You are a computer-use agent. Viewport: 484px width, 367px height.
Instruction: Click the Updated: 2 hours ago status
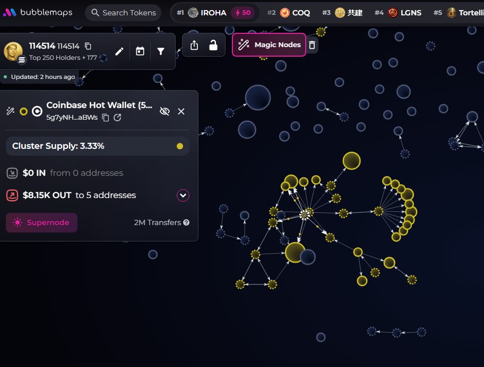coord(43,77)
